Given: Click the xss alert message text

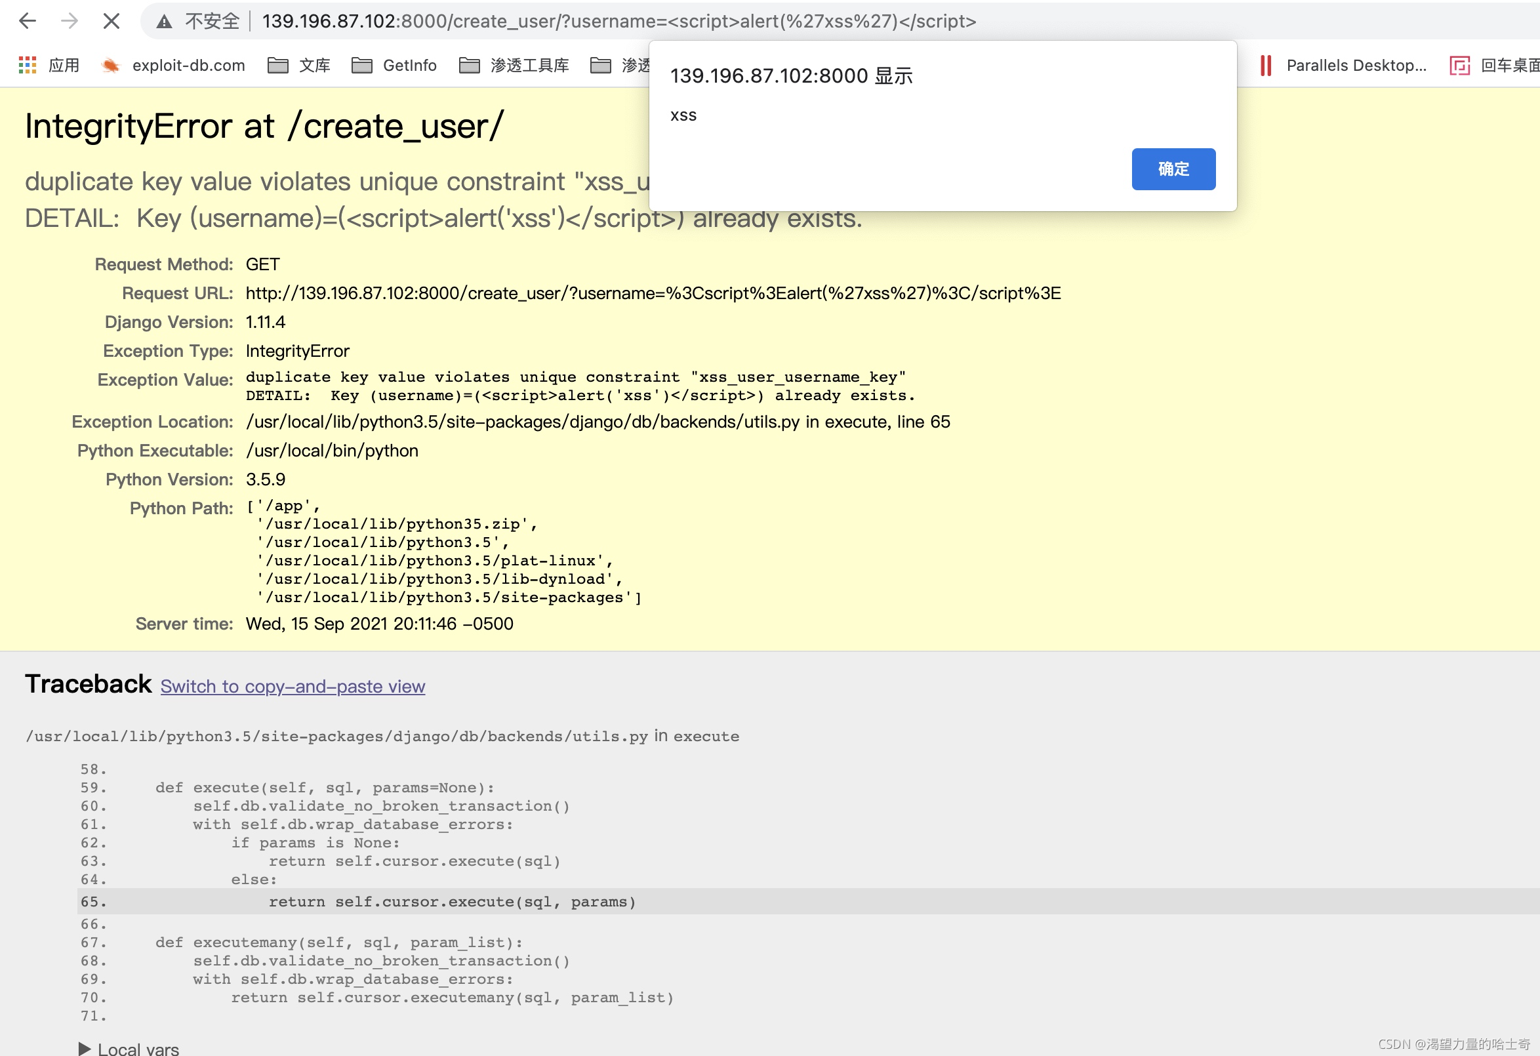Looking at the screenshot, I should tap(683, 115).
